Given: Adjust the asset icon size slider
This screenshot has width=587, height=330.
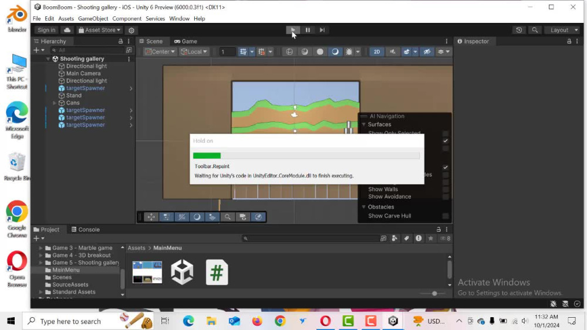Looking at the screenshot, I should 434,294.
